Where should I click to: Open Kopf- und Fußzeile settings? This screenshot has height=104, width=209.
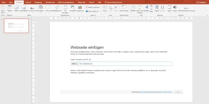click(x=140, y=9)
